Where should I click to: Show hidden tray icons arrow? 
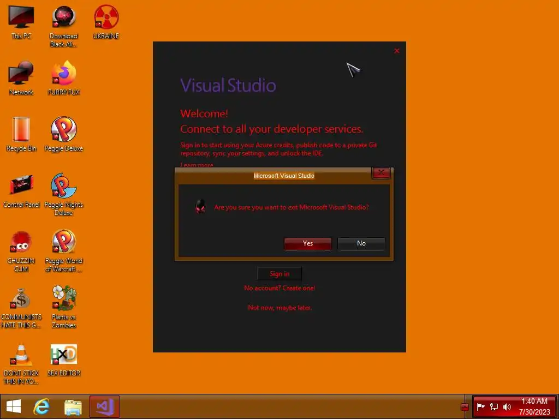click(465, 406)
